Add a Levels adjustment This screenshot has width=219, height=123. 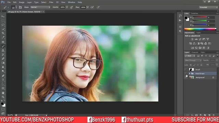(x=196, y=39)
